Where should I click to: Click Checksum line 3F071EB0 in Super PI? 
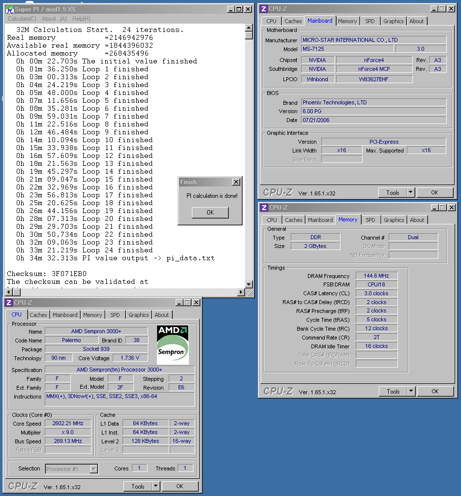click(x=47, y=274)
